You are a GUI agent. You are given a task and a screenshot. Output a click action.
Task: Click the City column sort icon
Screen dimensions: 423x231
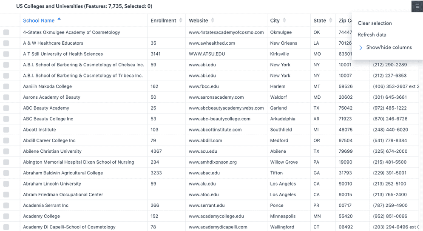[x=284, y=20]
